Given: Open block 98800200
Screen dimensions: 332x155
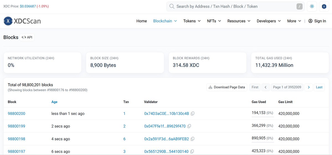Looking at the screenshot, I should 17,113.
